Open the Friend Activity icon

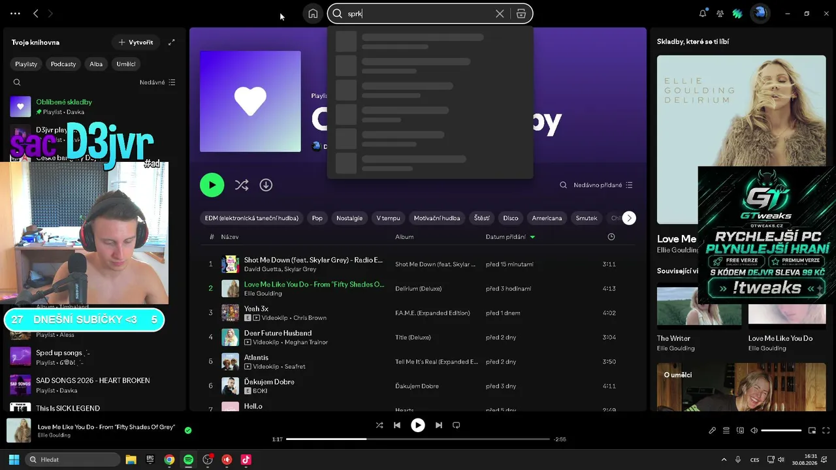[x=720, y=13]
